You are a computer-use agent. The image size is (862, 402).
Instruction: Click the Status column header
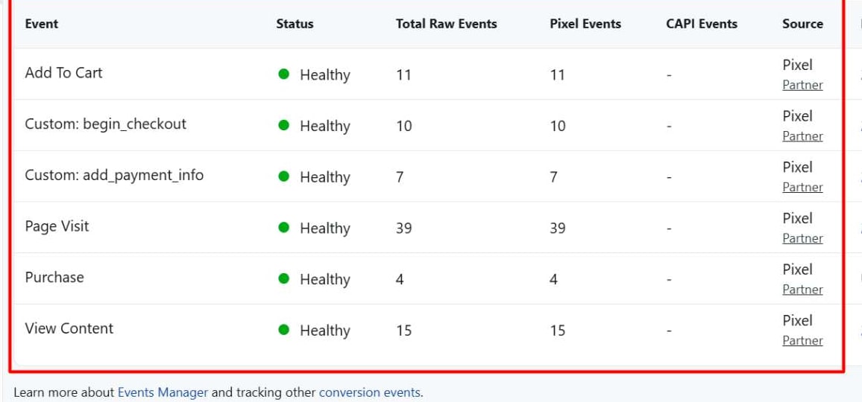pyautogui.click(x=295, y=24)
